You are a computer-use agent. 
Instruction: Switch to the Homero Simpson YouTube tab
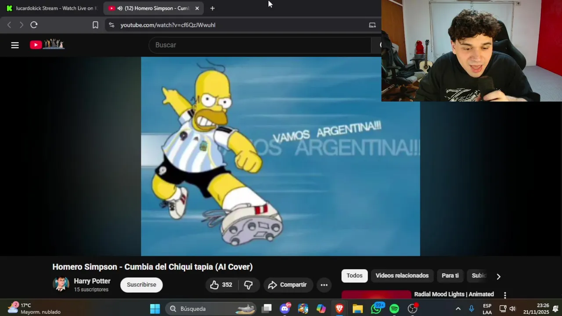pyautogui.click(x=154, y=8)
